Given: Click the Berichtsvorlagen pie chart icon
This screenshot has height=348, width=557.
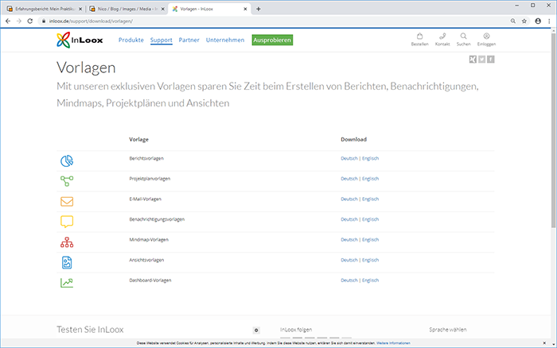Looking at the screenshot, I should pyautogui.click(x=67, y=161).
